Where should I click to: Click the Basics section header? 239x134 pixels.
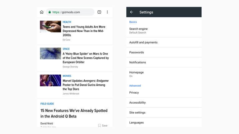click(x=133, y=22)
